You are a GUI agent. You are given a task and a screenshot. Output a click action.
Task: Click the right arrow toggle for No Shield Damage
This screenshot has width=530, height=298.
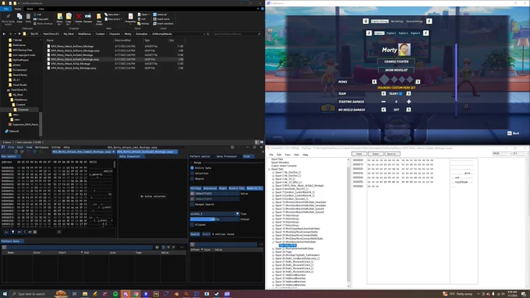pos(408,110)
